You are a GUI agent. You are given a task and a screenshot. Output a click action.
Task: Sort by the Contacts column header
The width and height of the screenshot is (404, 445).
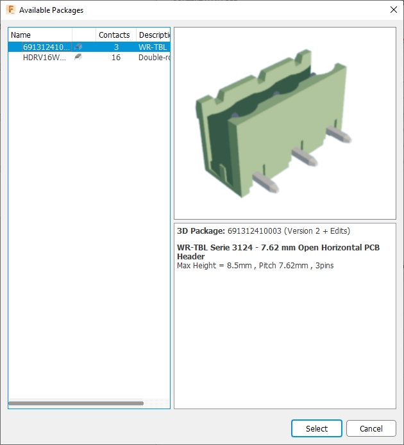(116, 35)
